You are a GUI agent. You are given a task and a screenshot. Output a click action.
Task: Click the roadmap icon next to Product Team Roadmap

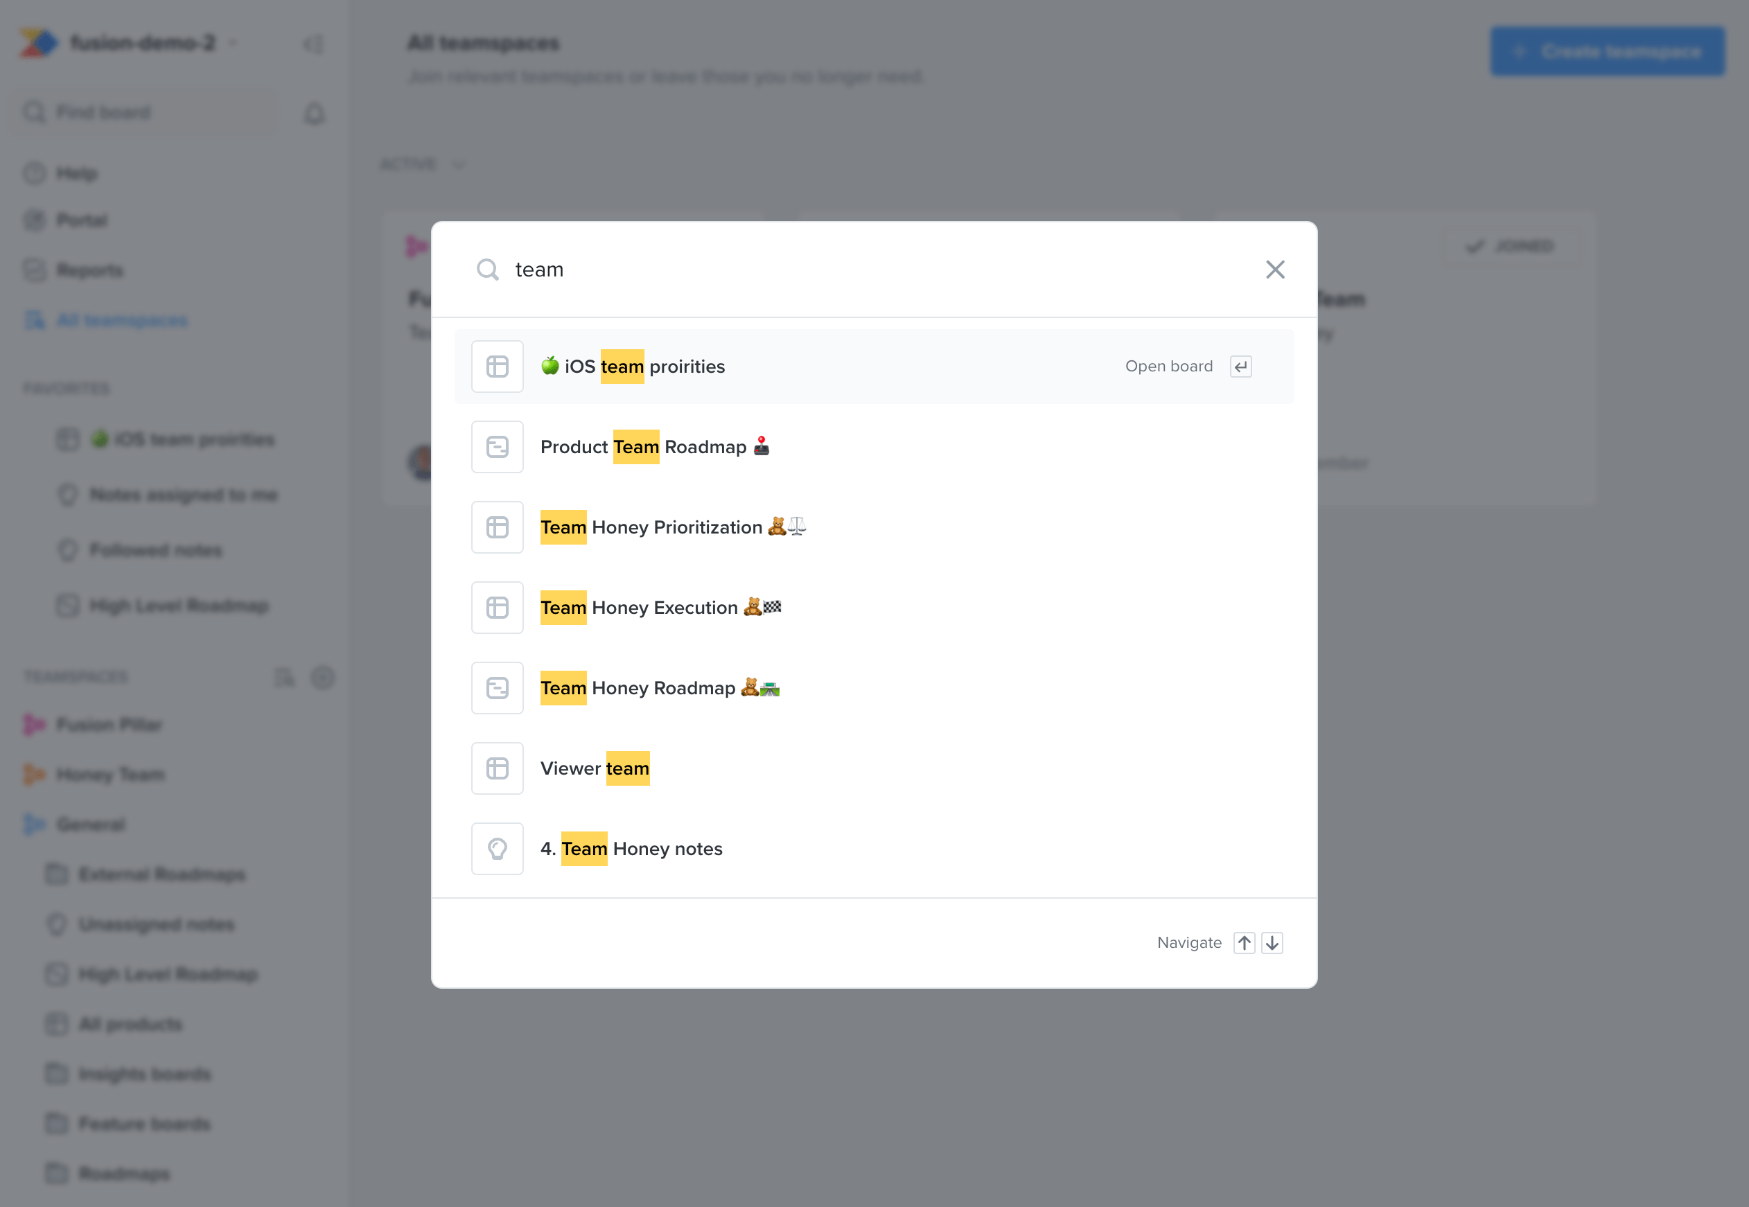[497, 447]
